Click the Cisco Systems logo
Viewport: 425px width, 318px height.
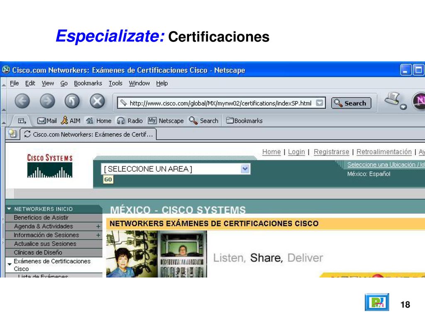tap(50, 166)
